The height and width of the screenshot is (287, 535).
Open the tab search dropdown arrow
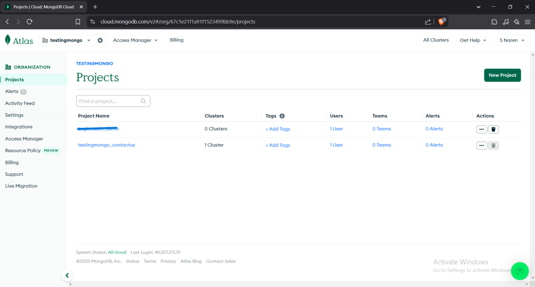click(479, 7)
